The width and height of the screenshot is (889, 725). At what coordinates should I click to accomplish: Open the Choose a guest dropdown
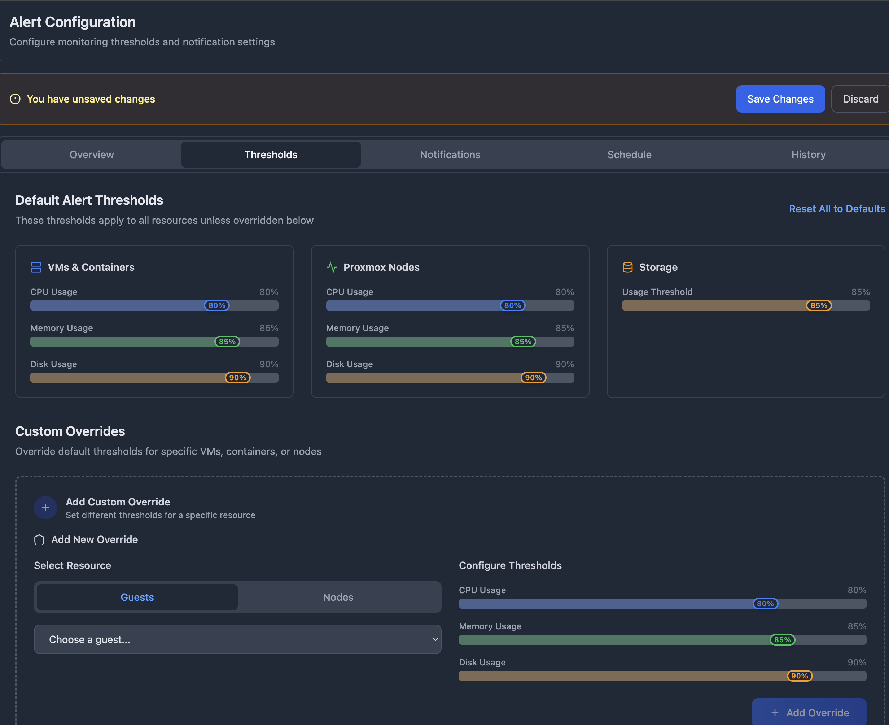[237, 639]
